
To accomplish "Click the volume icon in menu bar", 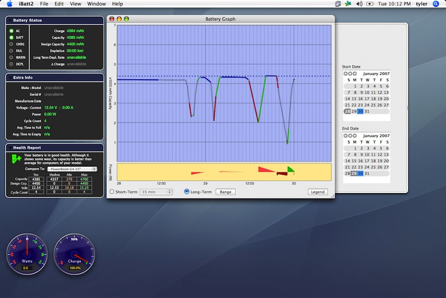I will coord(360,4).
